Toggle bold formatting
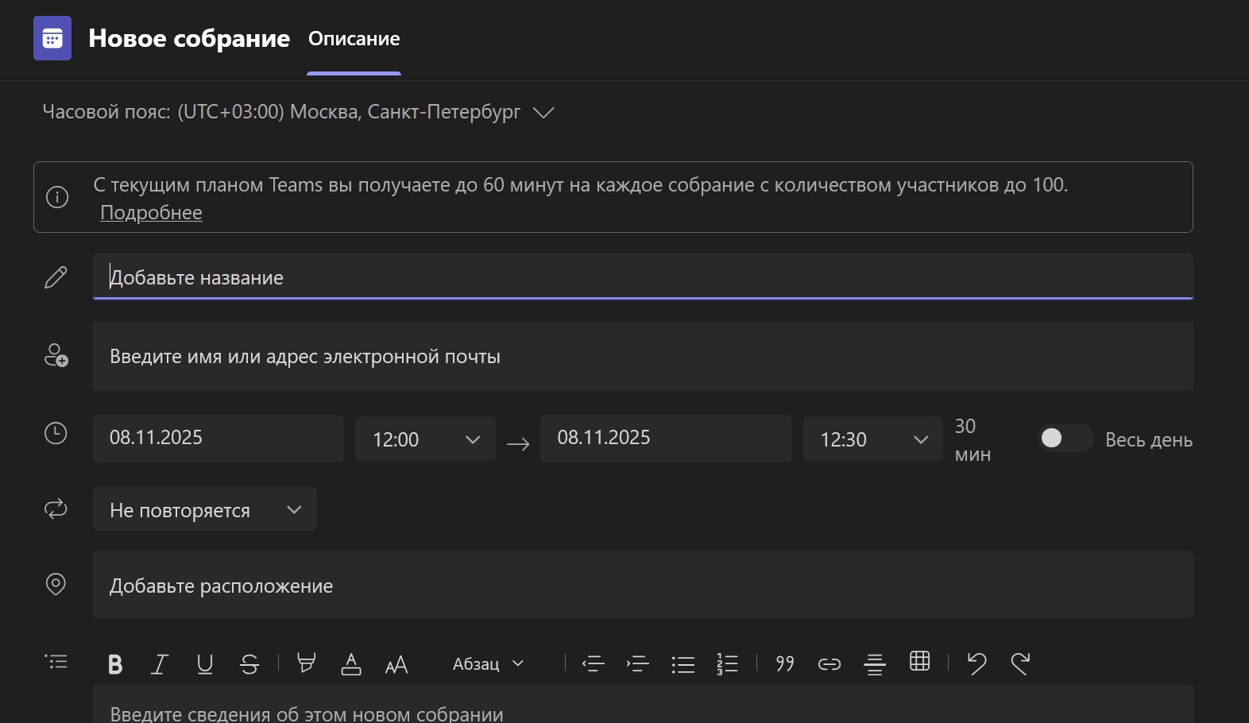This screenshot has width=1249, height=723. pyautogui.click(x=115, y=664)
